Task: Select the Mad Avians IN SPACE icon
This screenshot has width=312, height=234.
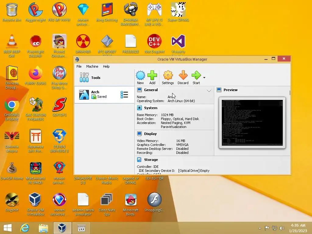Action: click(x=35, y=173)
